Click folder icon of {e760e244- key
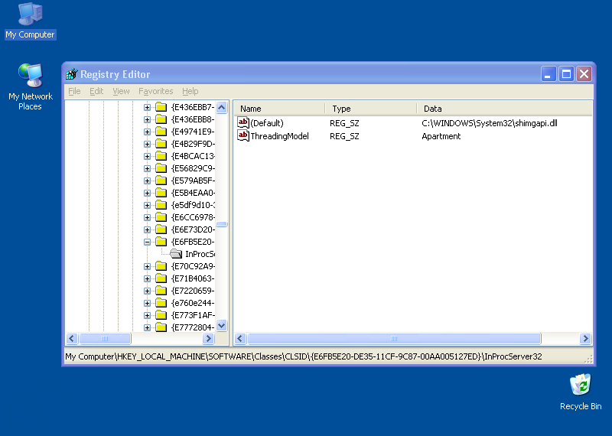 pos(161,303)
